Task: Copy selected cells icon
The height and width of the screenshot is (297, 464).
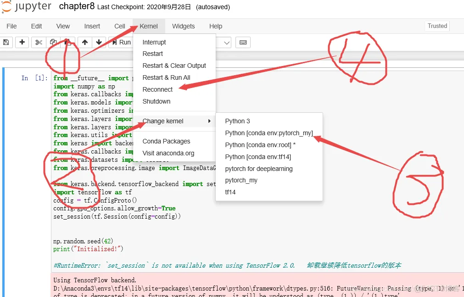Action: coord(53,42)
